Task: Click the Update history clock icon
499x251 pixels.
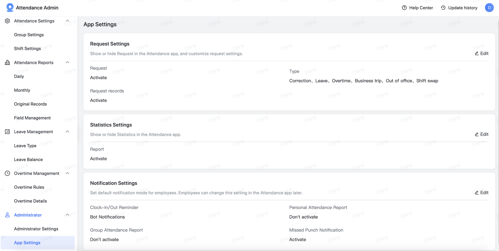Action: click(443, 8)
